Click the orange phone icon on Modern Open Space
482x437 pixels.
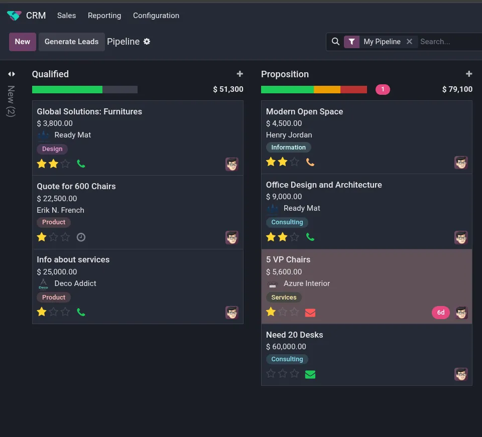click(310, 162)
